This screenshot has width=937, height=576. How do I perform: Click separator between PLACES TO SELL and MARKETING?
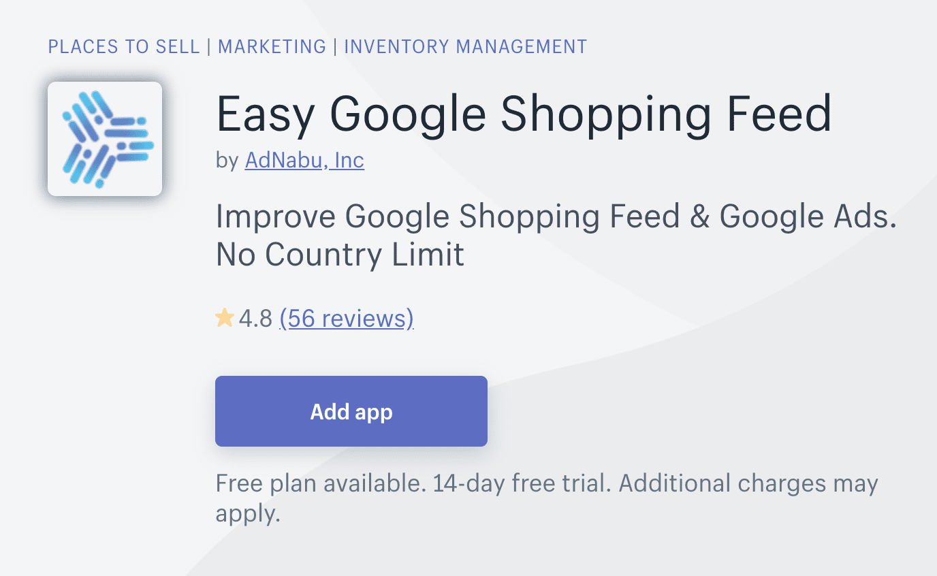coord(208,47)
